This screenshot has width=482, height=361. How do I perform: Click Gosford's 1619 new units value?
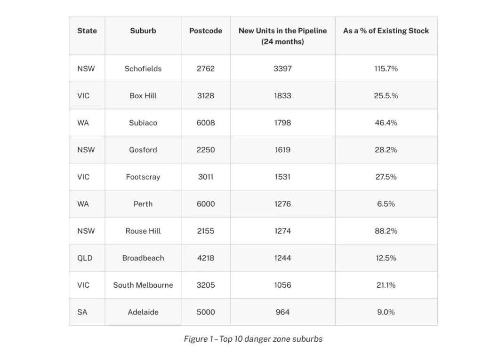(x=282, y=150)
